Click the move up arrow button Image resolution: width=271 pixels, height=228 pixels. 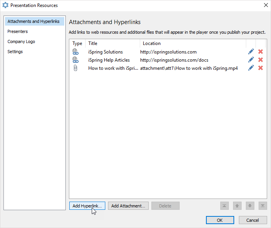[237, 206]
